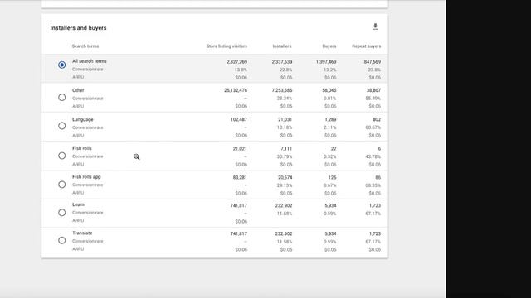Click the Installers column header
Image resolution: width=531 pixels, height=298 pixels.
click(282, 46)
